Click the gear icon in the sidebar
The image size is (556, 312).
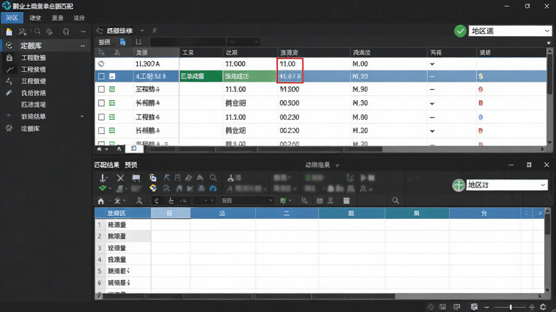click(9, 128)
